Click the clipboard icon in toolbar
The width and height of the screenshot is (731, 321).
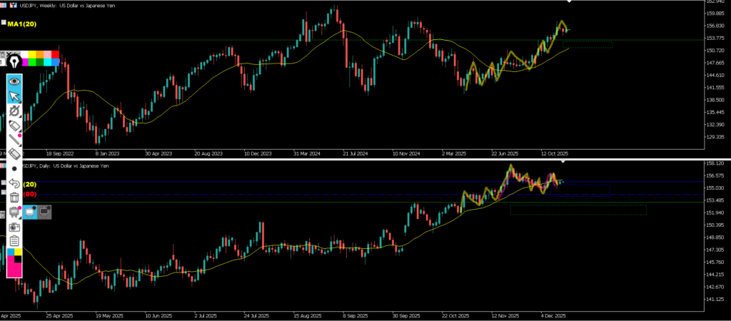click(14, 240)
